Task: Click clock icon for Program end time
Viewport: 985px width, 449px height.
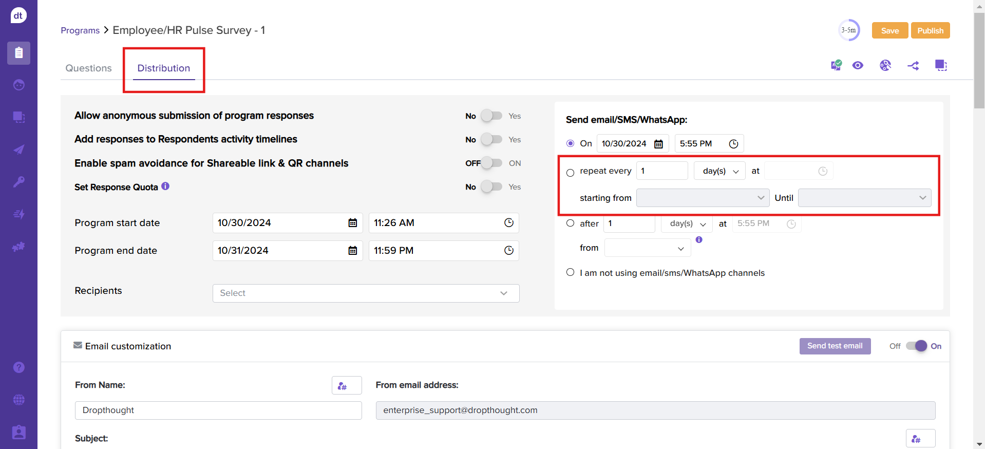Action: pyautogui.click(x=508, y=251)
